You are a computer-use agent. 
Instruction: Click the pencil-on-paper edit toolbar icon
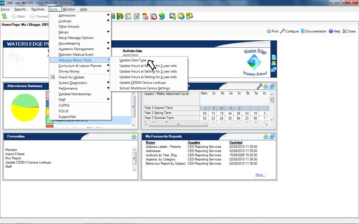(x=137, y=16)
